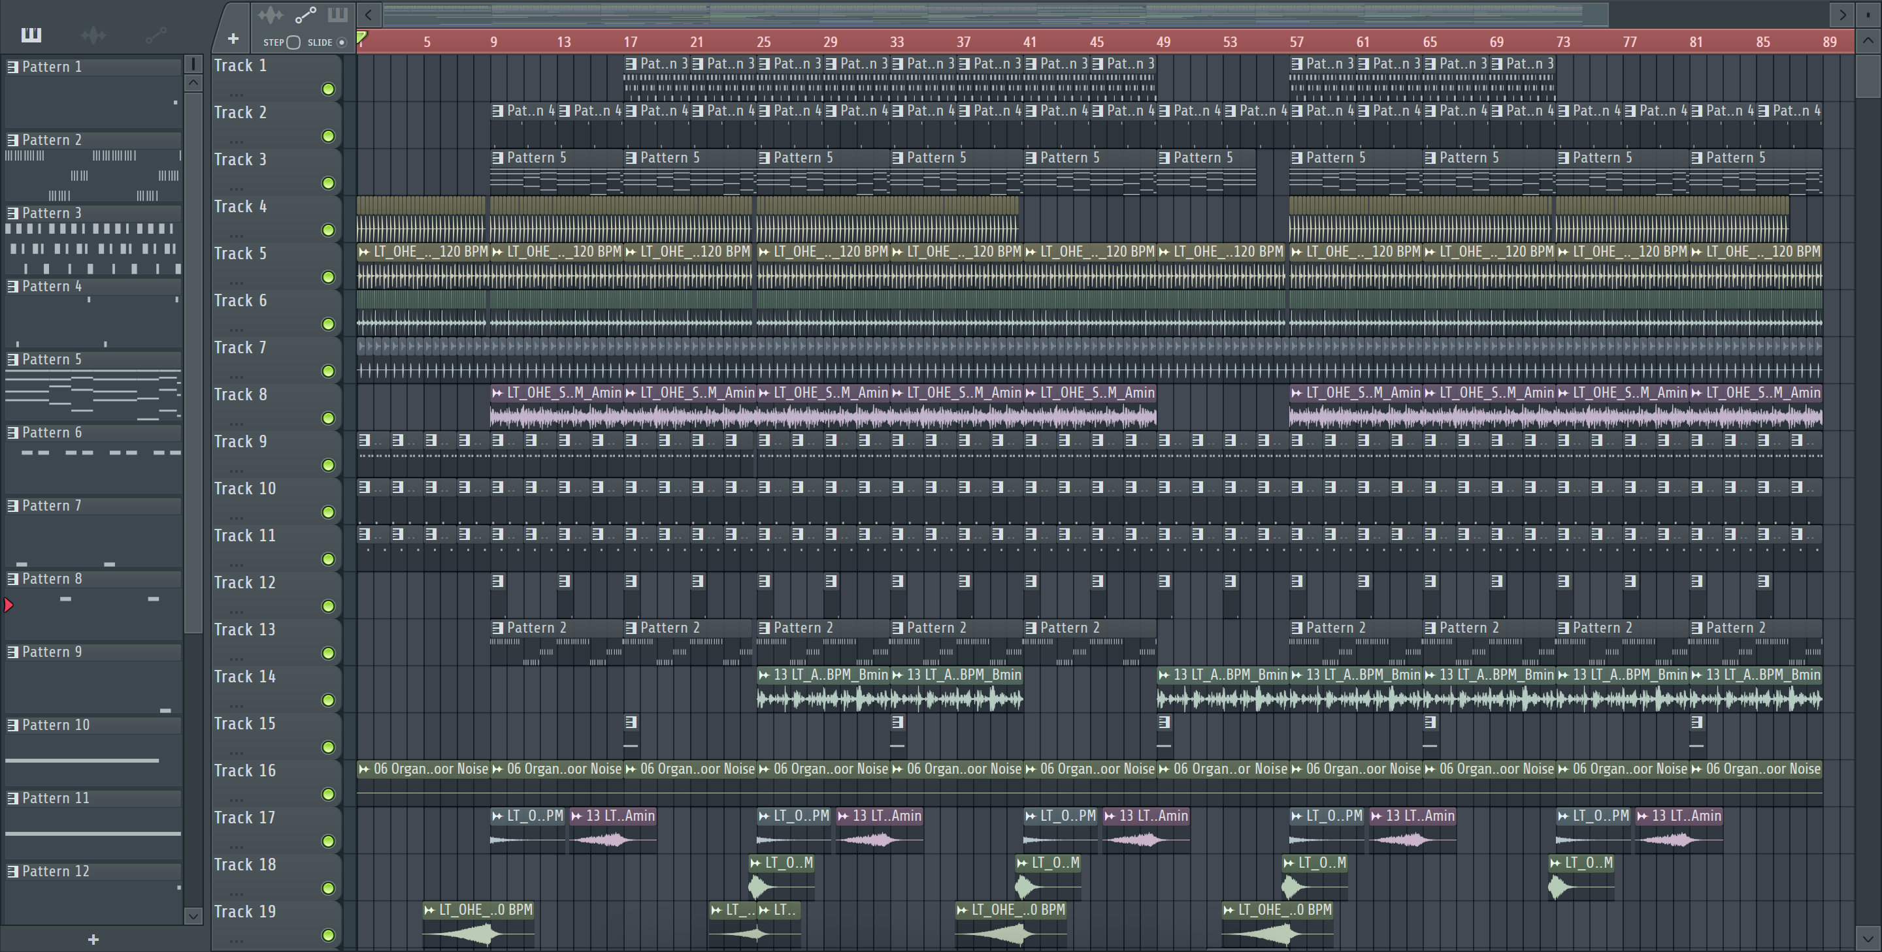Click the left scroll arrow above timeline
Viewport: 1882px width, 952px height.
tap(369, 14)
